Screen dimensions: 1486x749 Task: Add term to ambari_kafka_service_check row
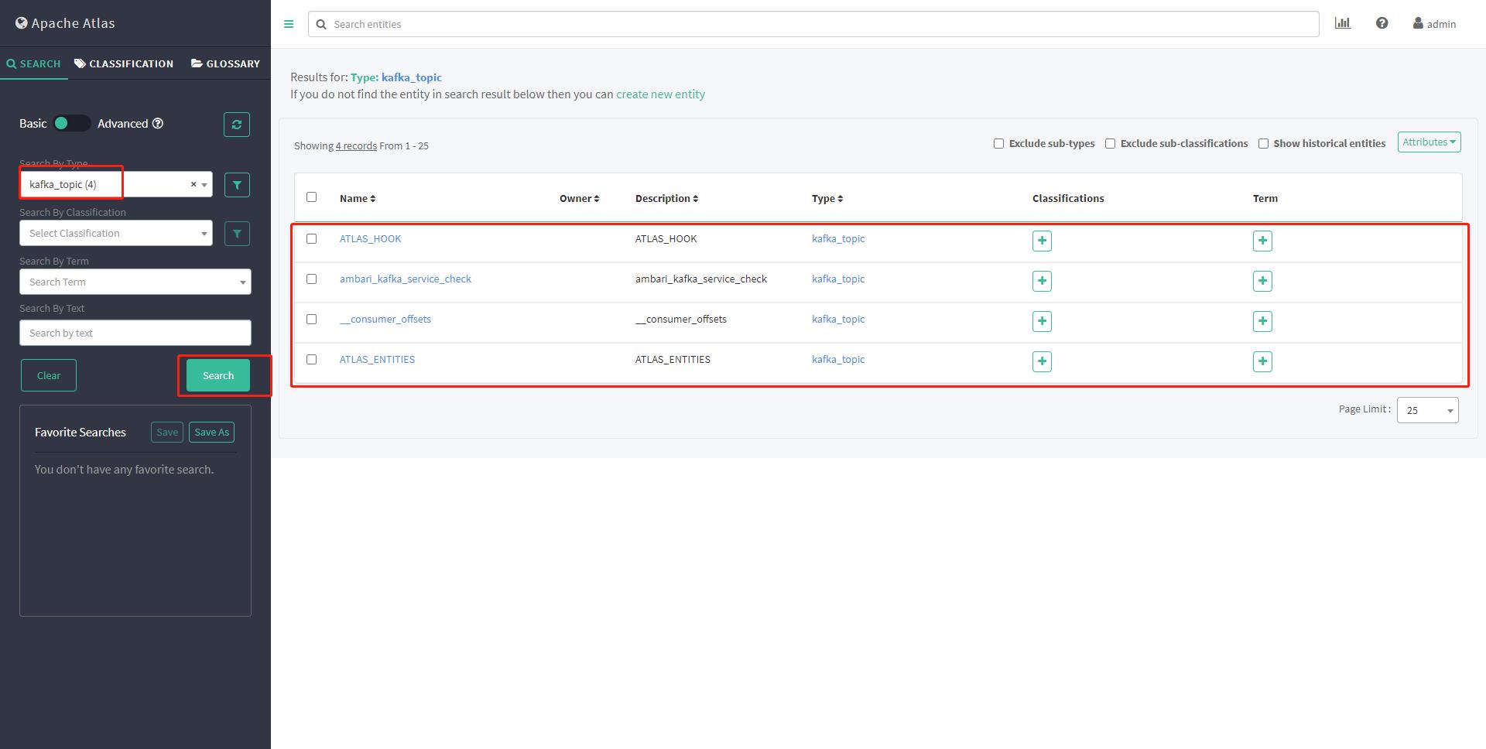(1262, 281)
